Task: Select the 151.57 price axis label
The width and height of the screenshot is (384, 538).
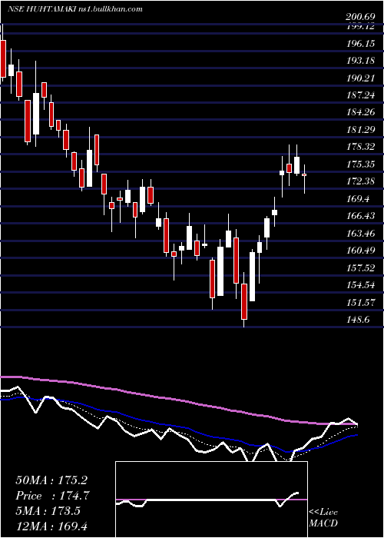Action: click(x=362, y=303)
